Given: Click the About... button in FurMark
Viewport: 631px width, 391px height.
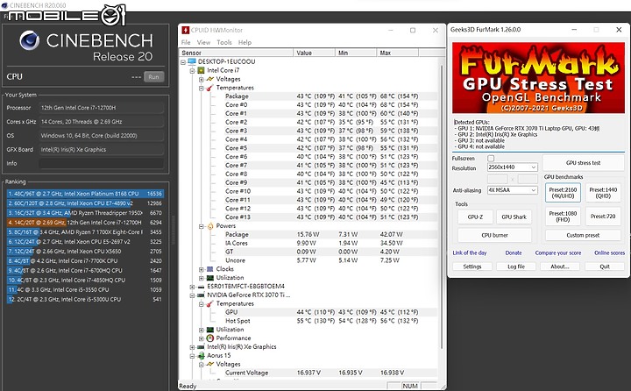Looking at the screenshot, I should pos(560,267).
